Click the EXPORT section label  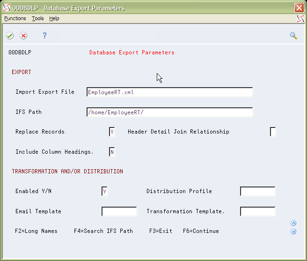[x=22, y=72]
